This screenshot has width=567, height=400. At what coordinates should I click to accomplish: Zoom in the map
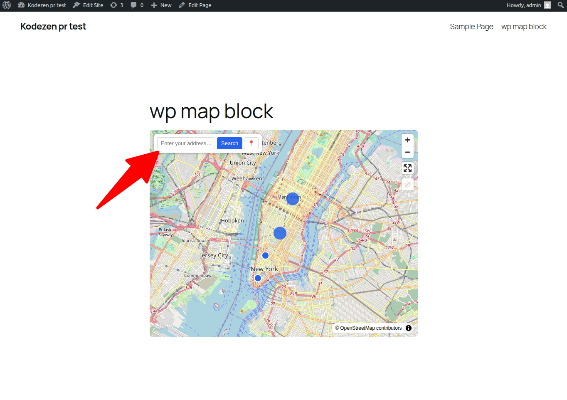tap(407, 140)
